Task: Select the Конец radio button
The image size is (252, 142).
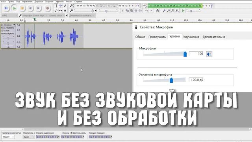Action: click(61, 133)
